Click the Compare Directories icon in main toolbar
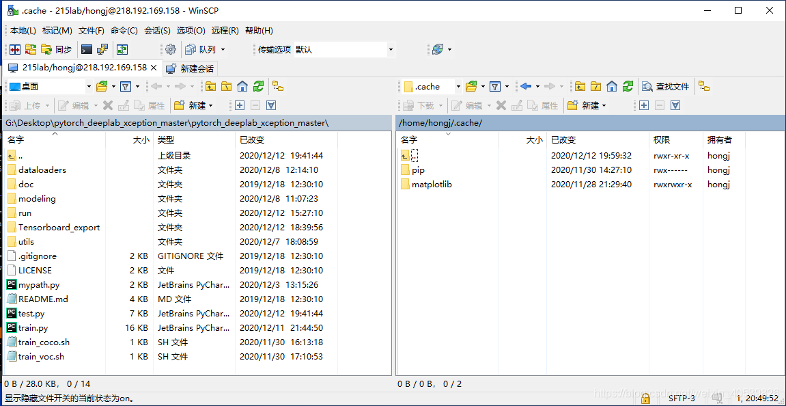Image resolution: width=786 pixels, height=406 pixels. point(14,49)
